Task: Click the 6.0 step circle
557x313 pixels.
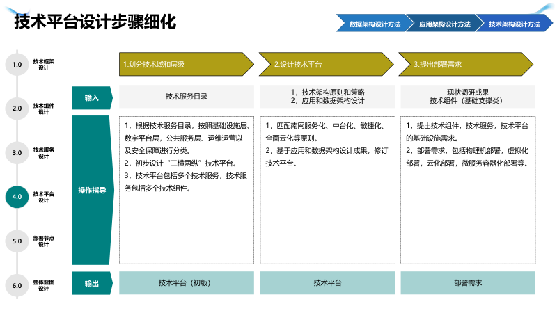Action: (x=17, y=285)
